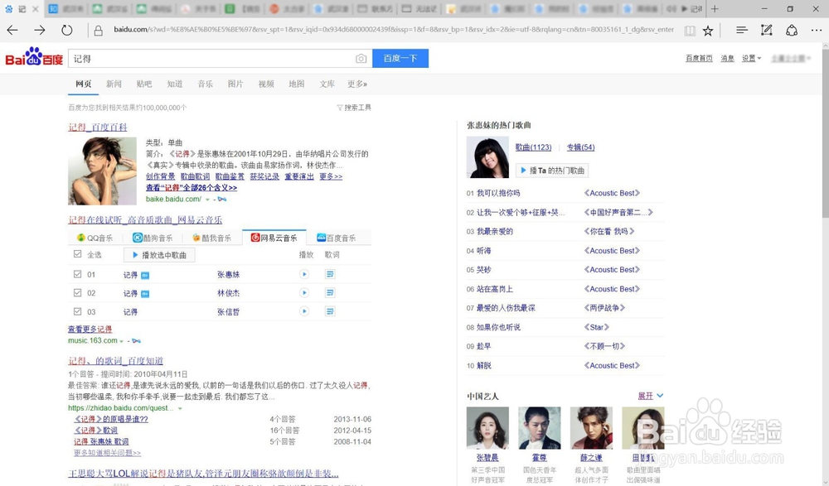This screenshot has height=486, width=829.
Task: Open share icon in browser toolbar
Action: click(792, 30)
